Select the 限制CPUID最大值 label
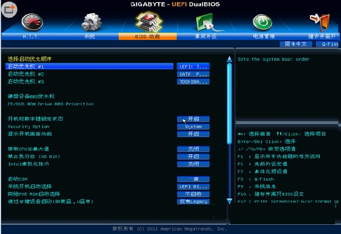This screenshot has height=234, width=341. [x=28, y=149]
